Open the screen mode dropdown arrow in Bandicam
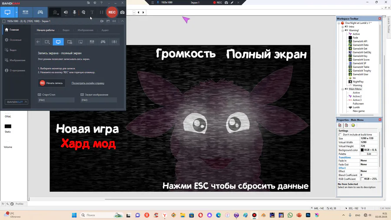 pyautogui.click(x=17, y=12)
